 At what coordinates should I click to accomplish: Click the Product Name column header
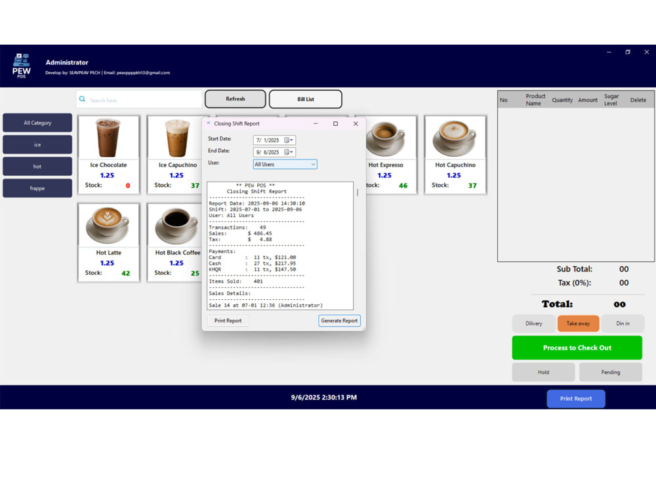pos(535,100)
